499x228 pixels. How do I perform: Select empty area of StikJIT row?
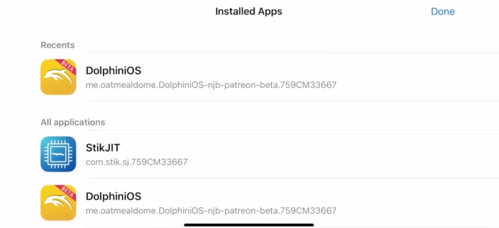[x=341, y=154]
